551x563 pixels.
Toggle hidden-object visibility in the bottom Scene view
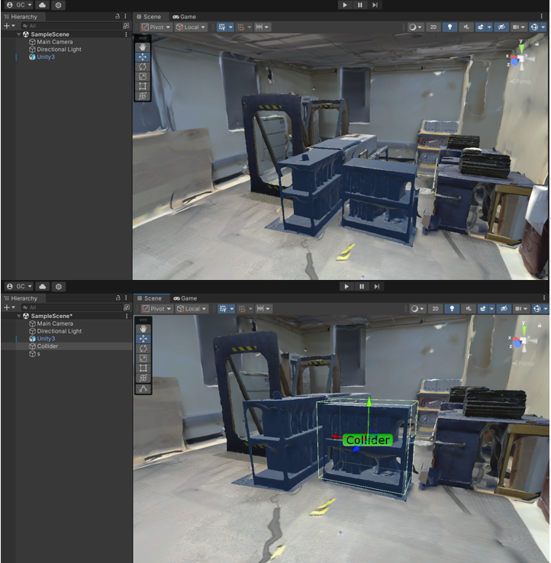pos(504,309)
